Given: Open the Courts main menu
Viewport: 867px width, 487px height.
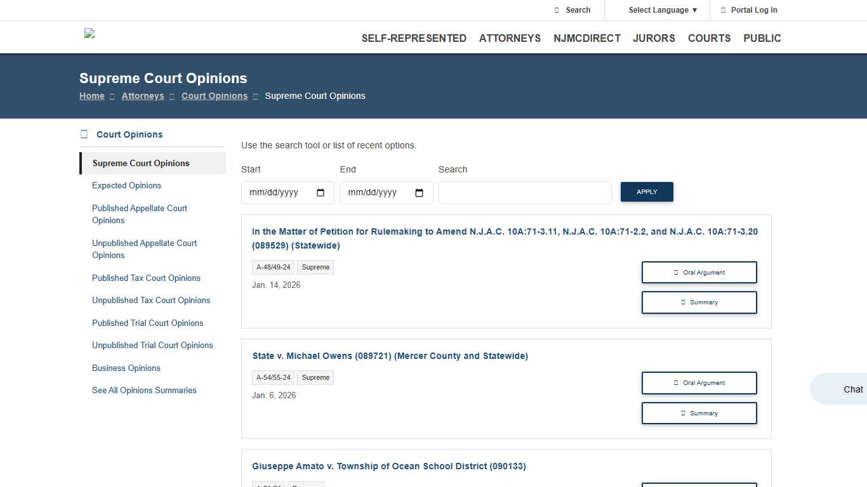Looking at the screenshot, I should click(x=709, y=38).
